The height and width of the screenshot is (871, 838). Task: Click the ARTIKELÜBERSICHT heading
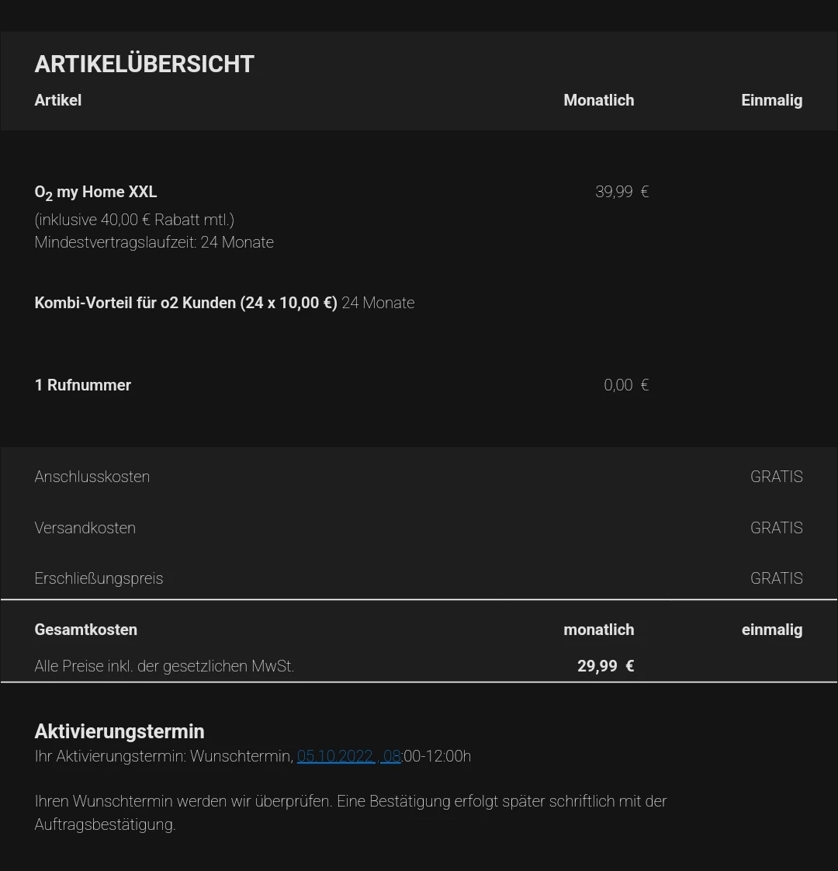tap(144, 64)
